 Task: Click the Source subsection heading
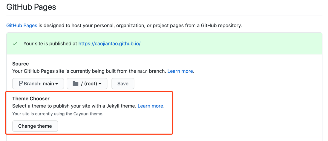(x=21, y=64)
